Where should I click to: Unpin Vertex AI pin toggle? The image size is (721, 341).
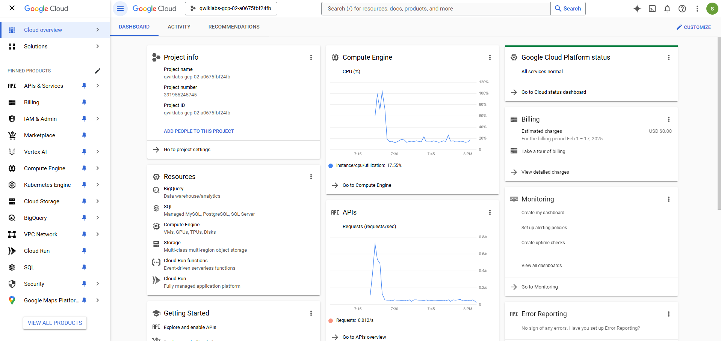(84, 152)
